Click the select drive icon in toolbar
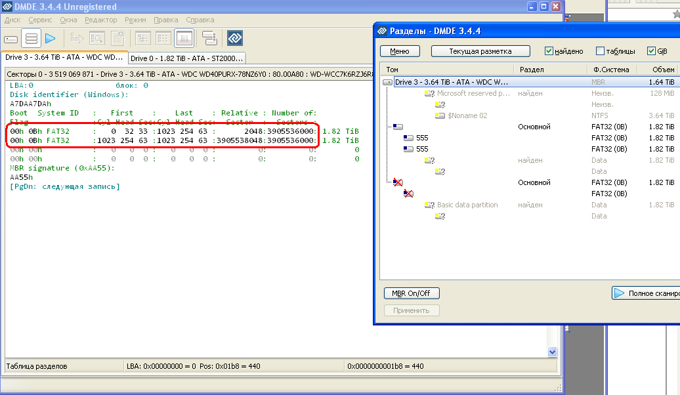Image resolution: width=680 pixels, height=395 pixels. [11, 38]
